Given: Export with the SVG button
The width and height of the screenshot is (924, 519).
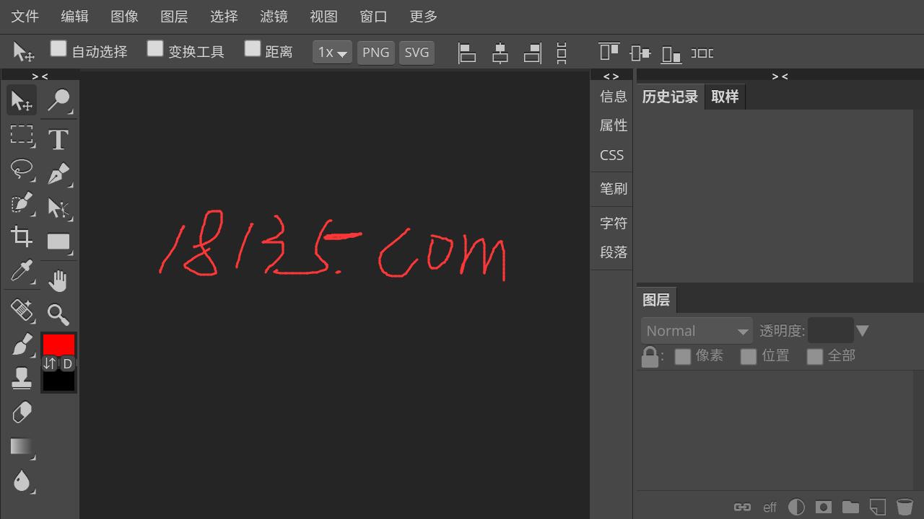Looking at the screenshot, I should (417, 53).
